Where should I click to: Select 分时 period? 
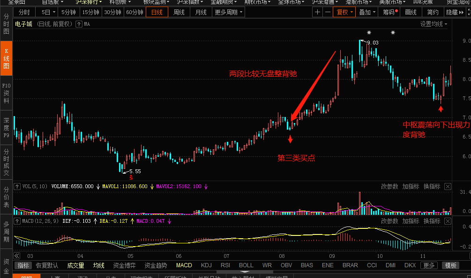(x=24, y=12)
